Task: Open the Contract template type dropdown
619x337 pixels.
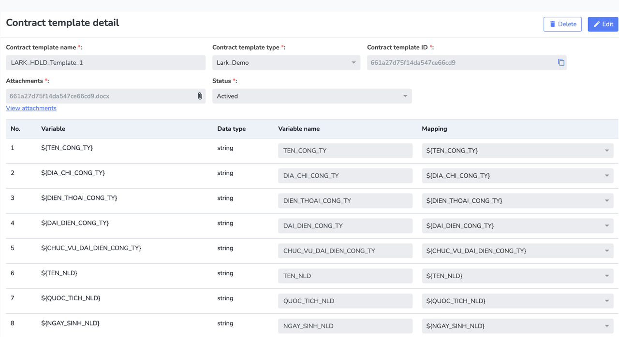Action: tap(354, 62)
